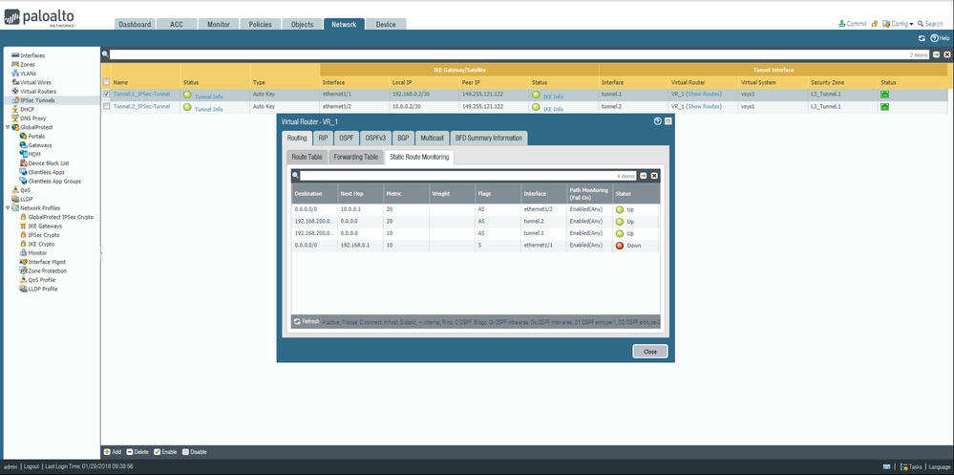Click the page refresh icon next to Help
The height and width of the screenshot is (475, 954).
[x=922, y=38]
